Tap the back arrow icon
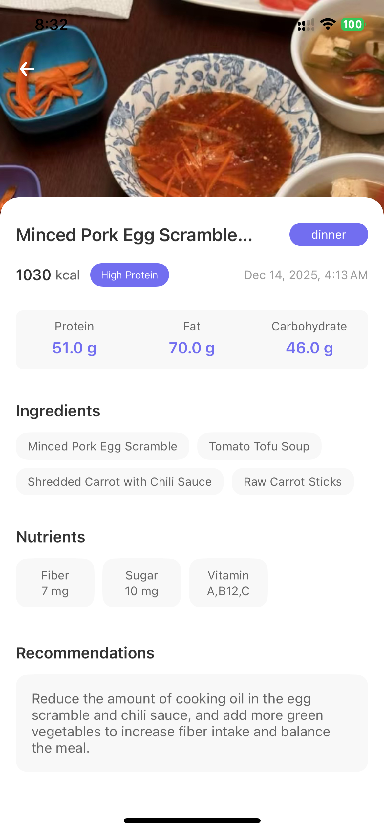The image size is (384, 831). click(x=27, y=69)
